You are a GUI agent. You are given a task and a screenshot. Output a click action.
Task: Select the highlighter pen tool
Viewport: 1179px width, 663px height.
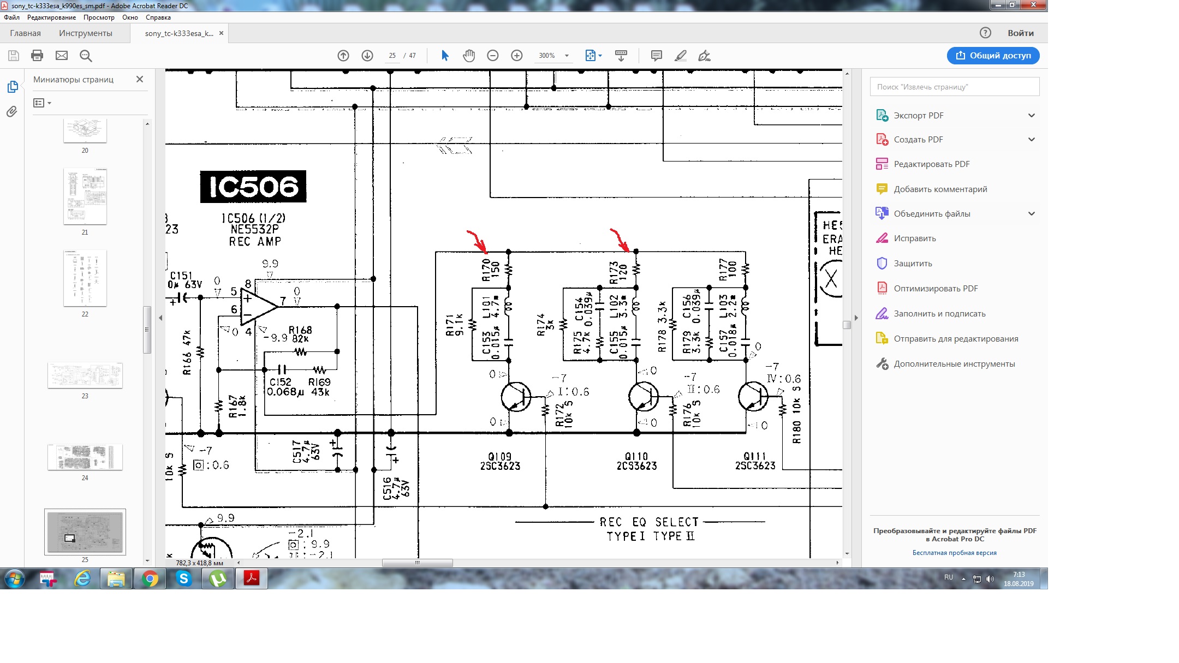[x=681, y=56]
